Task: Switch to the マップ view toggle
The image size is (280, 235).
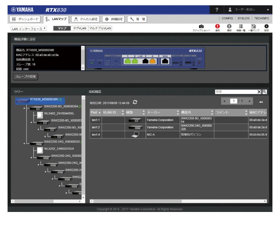Action: [x=62, y=28]
